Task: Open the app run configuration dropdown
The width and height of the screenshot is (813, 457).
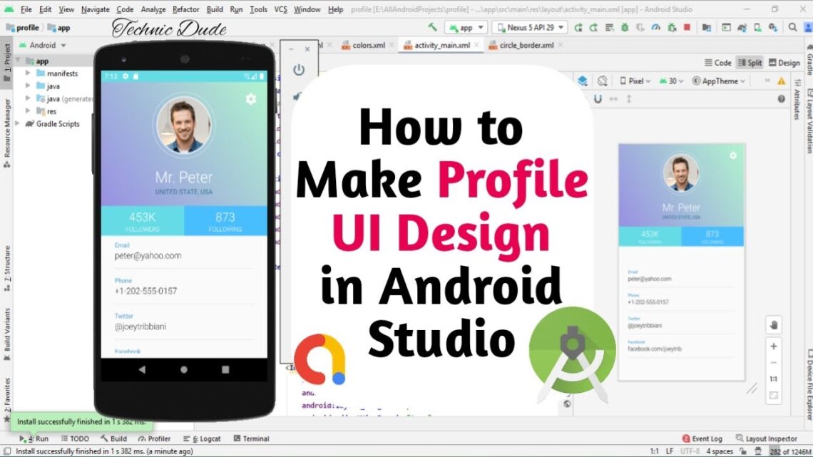Action: (x=466, y=28)
